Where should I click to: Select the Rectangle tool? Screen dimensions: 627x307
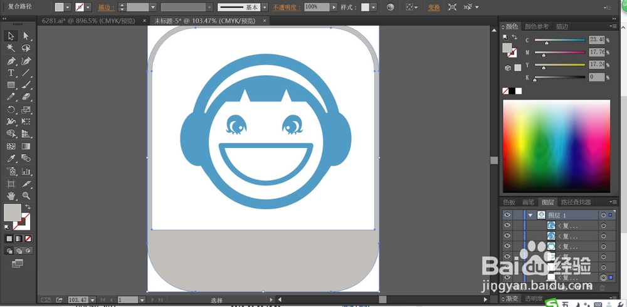click(x=11, y=85)
